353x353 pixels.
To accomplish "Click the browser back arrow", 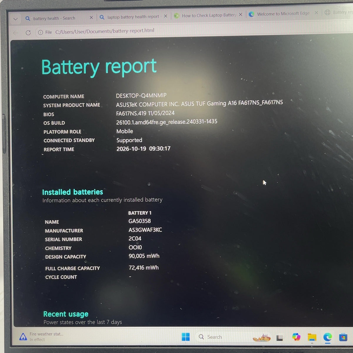I will click(16, 33).
